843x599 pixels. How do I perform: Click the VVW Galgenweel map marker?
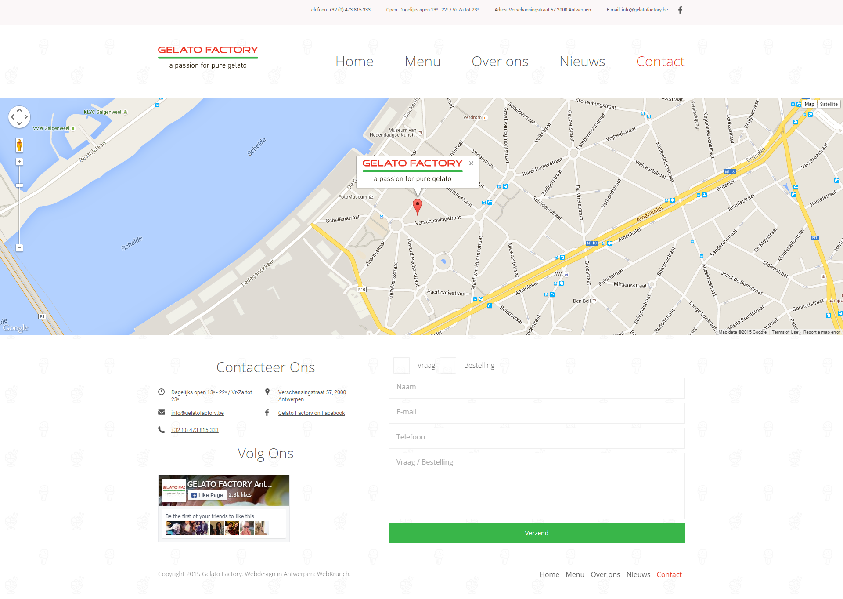coord(73,128)
